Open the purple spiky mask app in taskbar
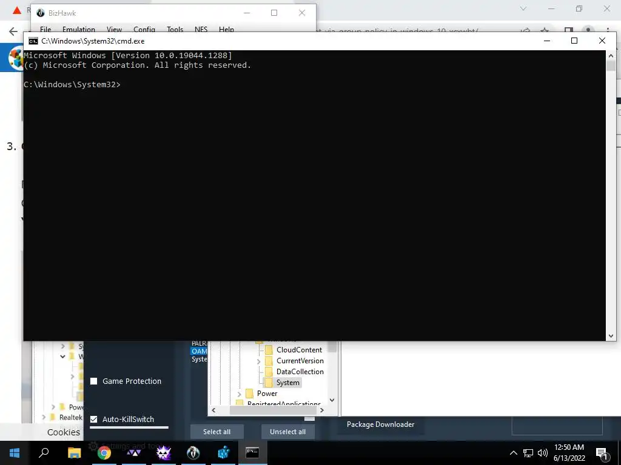 (164, 453)
